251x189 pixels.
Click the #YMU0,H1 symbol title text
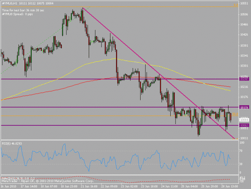coord(10,3)
